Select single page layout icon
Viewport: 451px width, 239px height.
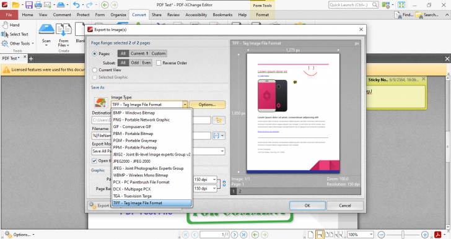coord(310,235)
